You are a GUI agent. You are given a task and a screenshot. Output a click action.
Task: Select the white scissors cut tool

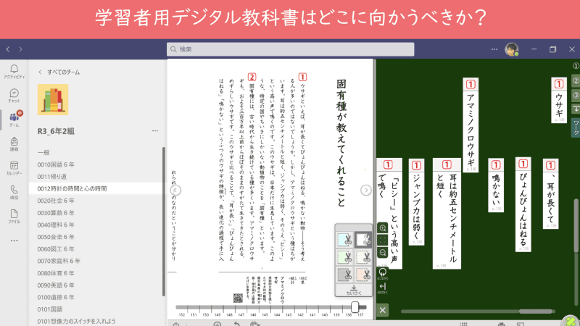click(363, 240)
